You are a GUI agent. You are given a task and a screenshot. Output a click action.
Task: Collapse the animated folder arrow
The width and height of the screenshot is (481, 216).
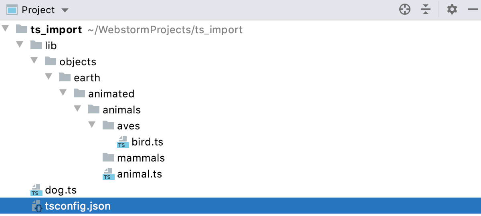(63, 93)
